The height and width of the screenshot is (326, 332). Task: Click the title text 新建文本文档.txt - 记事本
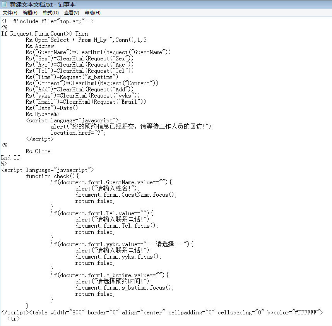click(x=43, y=4)
